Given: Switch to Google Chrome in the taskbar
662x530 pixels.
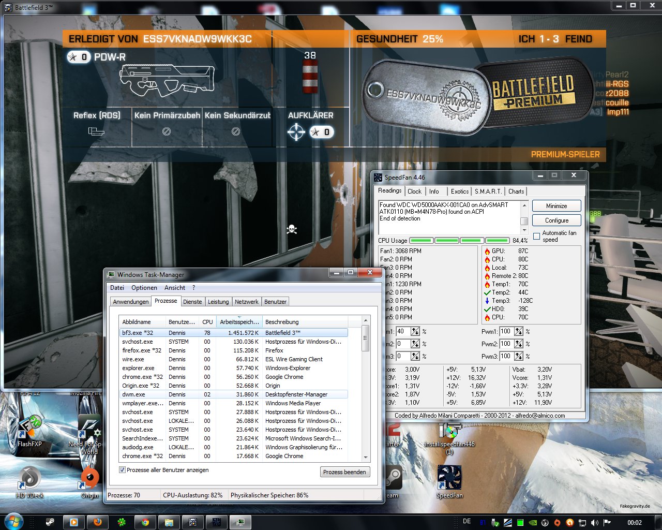Looking at the screenshot, I should pos(145,522).
